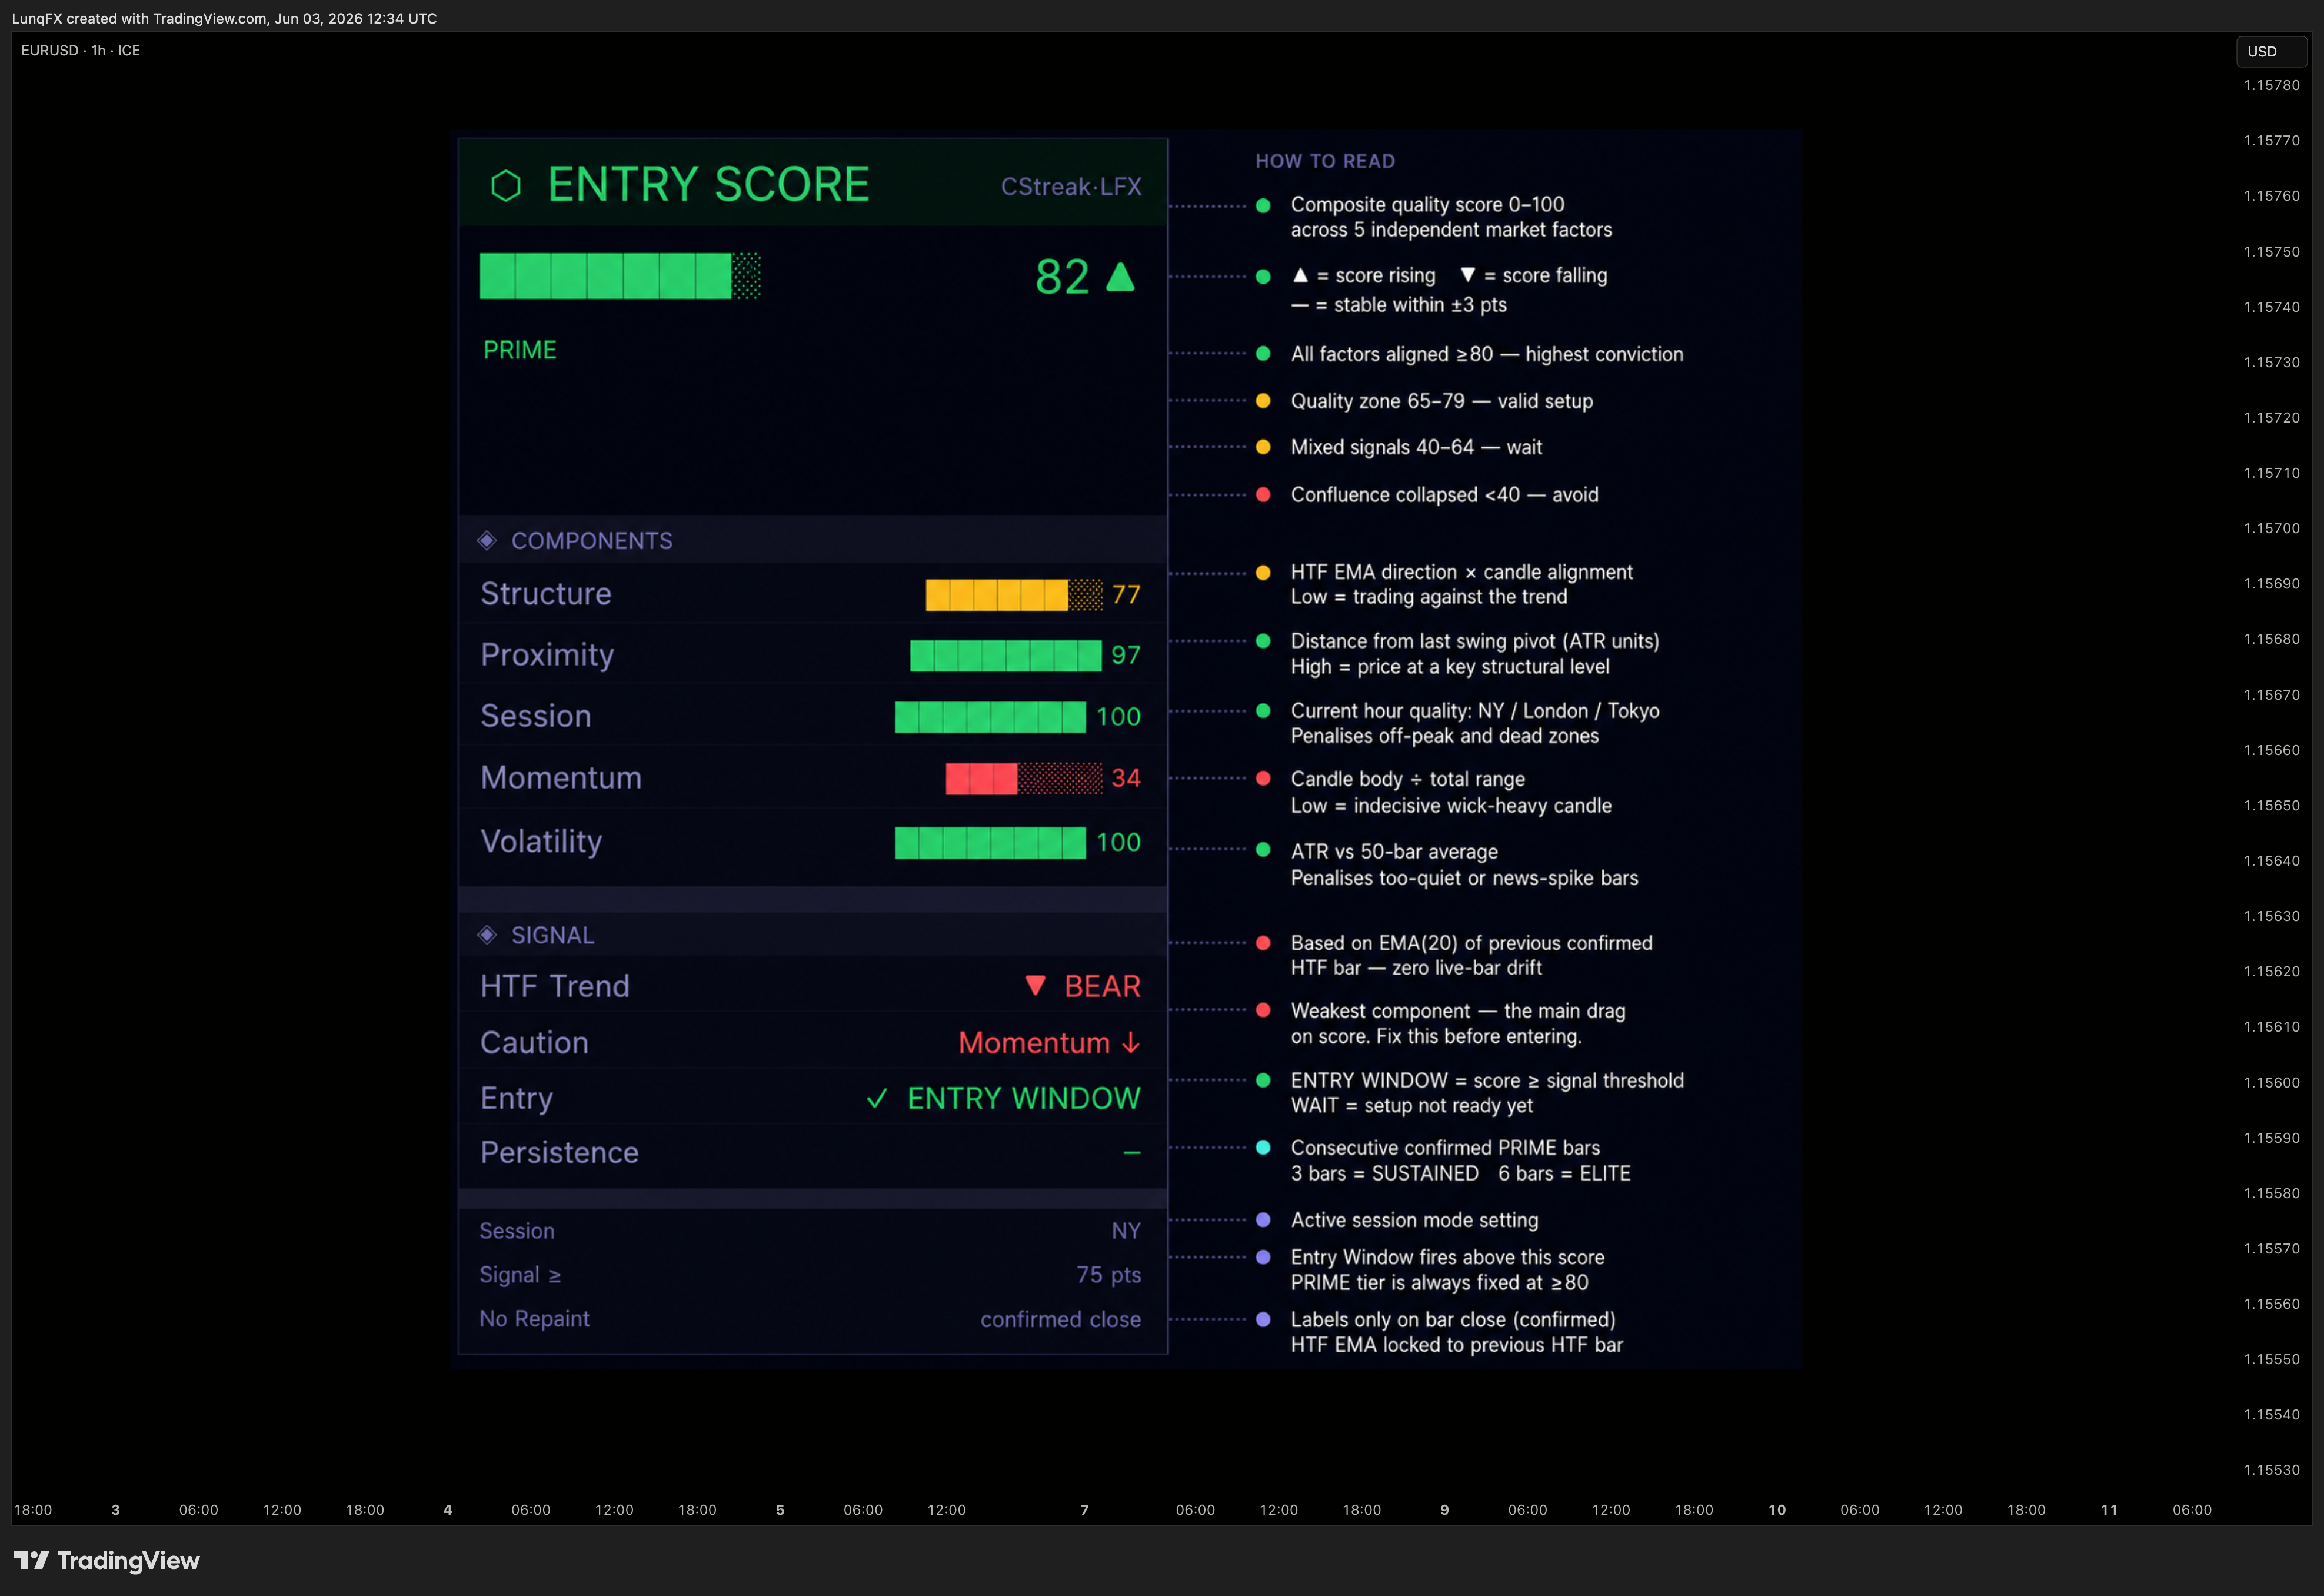Click the diamond icon next to COMPONENTS
This screenshot has height=1596, width=2324.
487,541
